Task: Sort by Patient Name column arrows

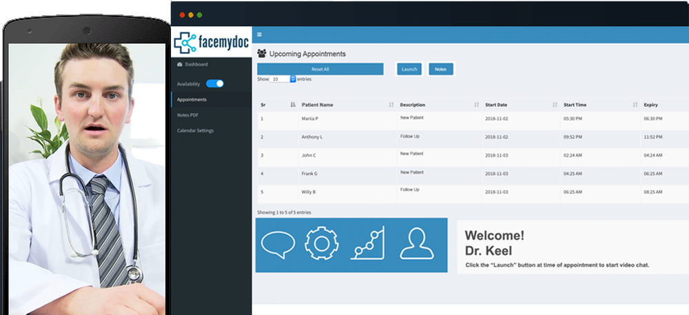Action: pyautogui.click(x=391, y=105)
